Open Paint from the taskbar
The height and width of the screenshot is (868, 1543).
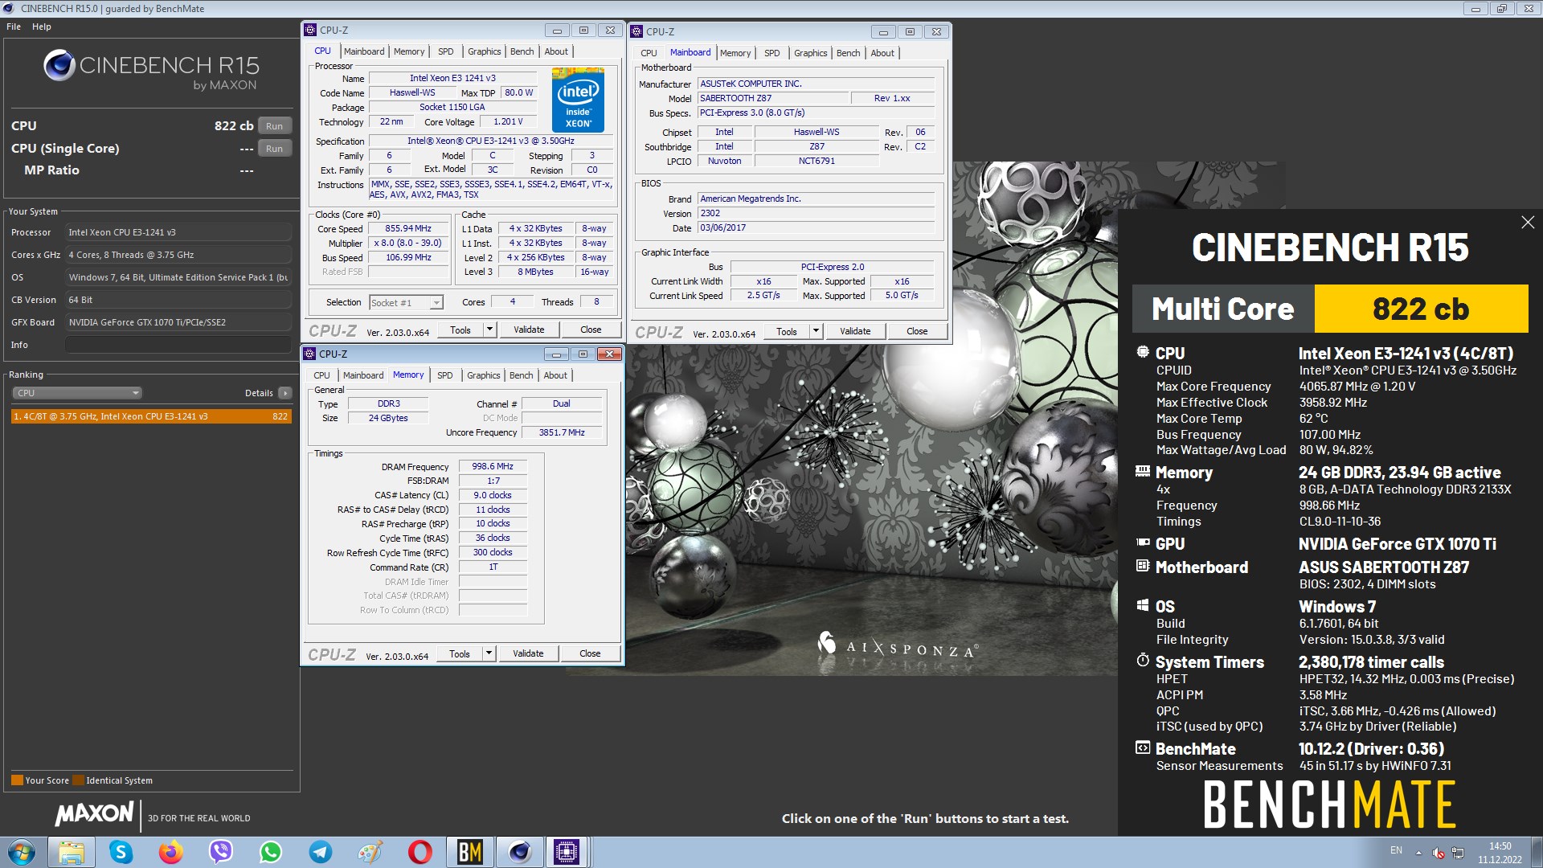[370, 852]
